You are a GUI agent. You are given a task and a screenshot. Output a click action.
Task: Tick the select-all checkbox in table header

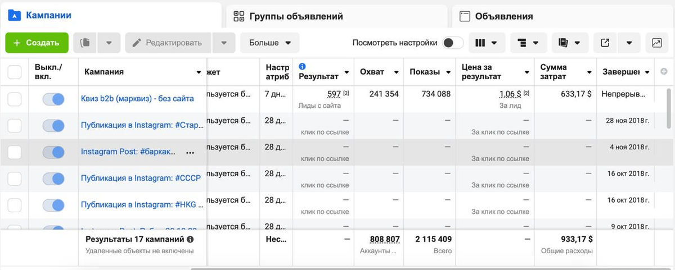[x=14, y=72]
